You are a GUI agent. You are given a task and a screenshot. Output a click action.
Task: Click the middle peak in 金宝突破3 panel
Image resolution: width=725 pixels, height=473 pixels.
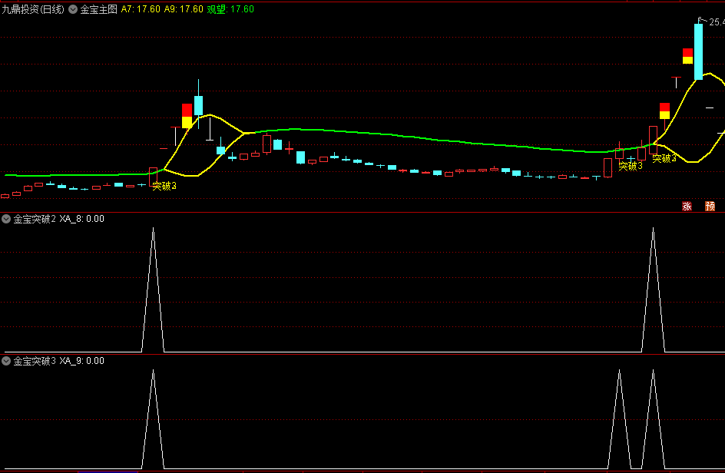coord(618,371)
